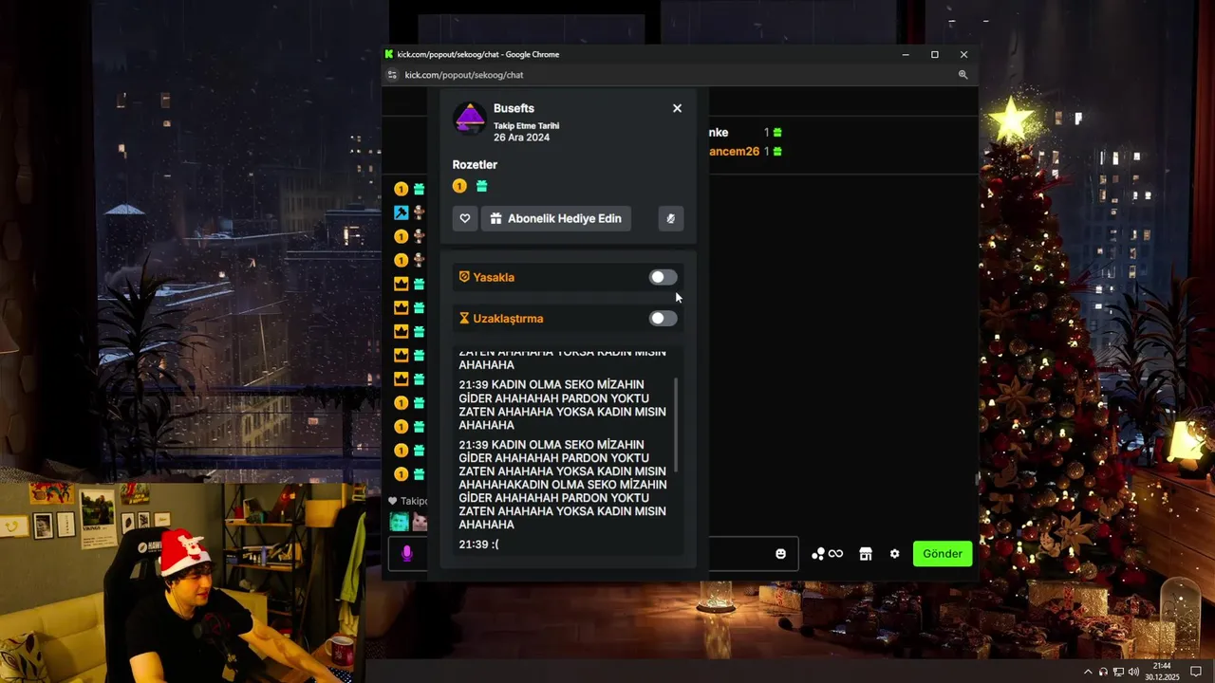The height and width of the screenshot is (683, 1215).
Task: Select the '21:39 :(' message
Action: click(x=478, y=545)
